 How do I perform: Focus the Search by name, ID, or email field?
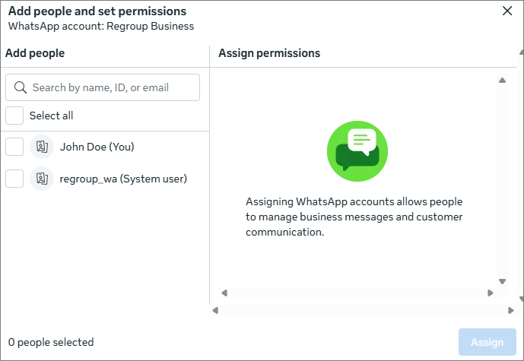coord(103,87)
